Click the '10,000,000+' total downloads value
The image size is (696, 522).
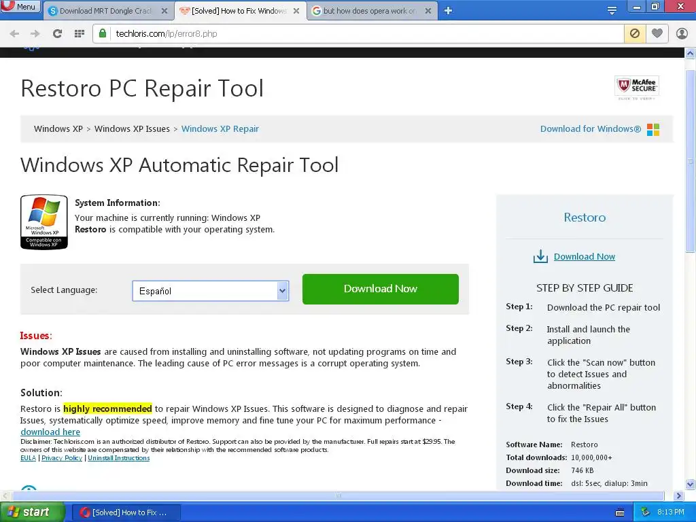pyautogui.click(x=592, y=457)
